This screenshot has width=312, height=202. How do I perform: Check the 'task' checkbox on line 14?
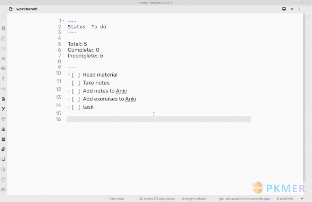76,107
